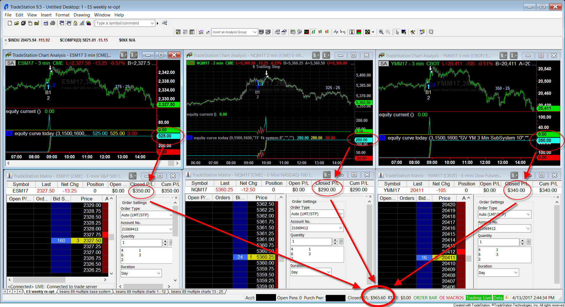Open the NQM17 Duration Day dropdown
Screen dimensions: 565x307
click(328, 272)
